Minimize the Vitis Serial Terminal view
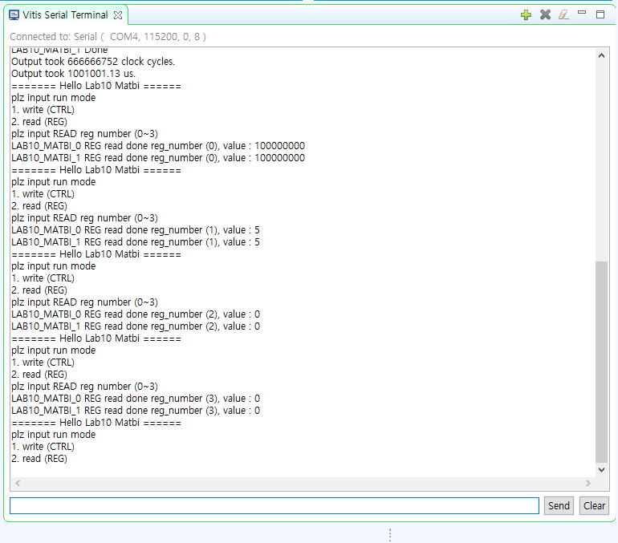Image resolution: width=618 pixels, height=543 pixels. (582, 13)
